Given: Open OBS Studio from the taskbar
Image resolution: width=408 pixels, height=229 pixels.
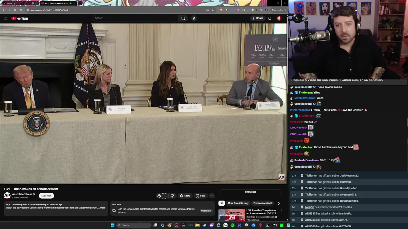Looking at the screenshot, I should (x=176, y=225).
